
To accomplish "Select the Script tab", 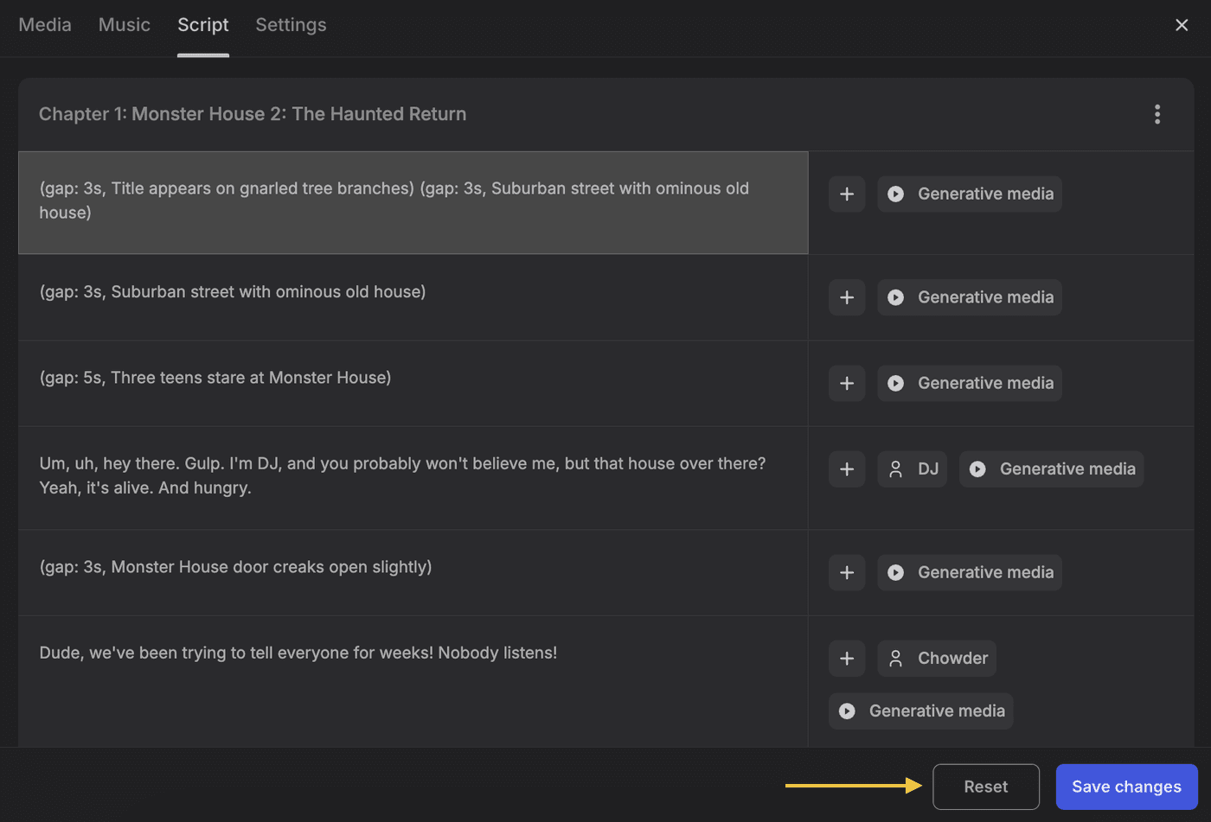I will pos(203,25).
